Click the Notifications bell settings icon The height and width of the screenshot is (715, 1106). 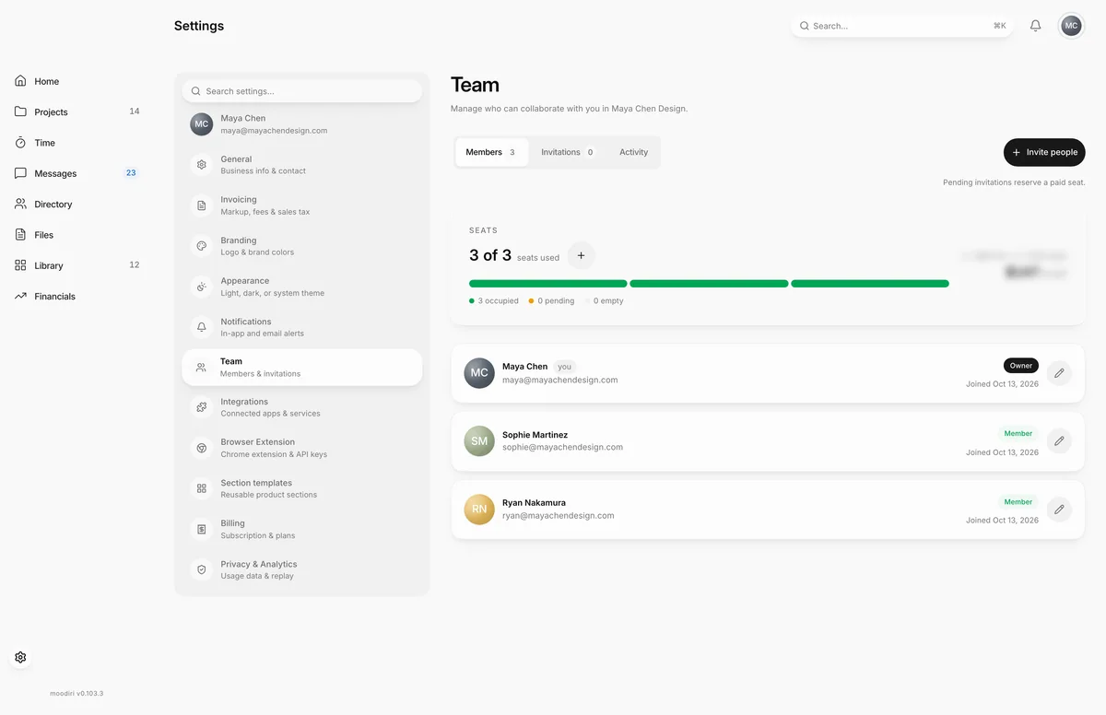click(x=202, y=327)
